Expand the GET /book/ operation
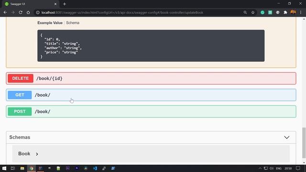 (151, 95)
